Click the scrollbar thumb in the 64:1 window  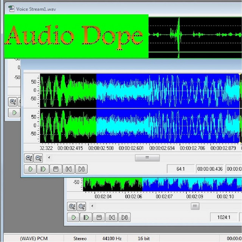pyautogui.click(x=147, y=158)
